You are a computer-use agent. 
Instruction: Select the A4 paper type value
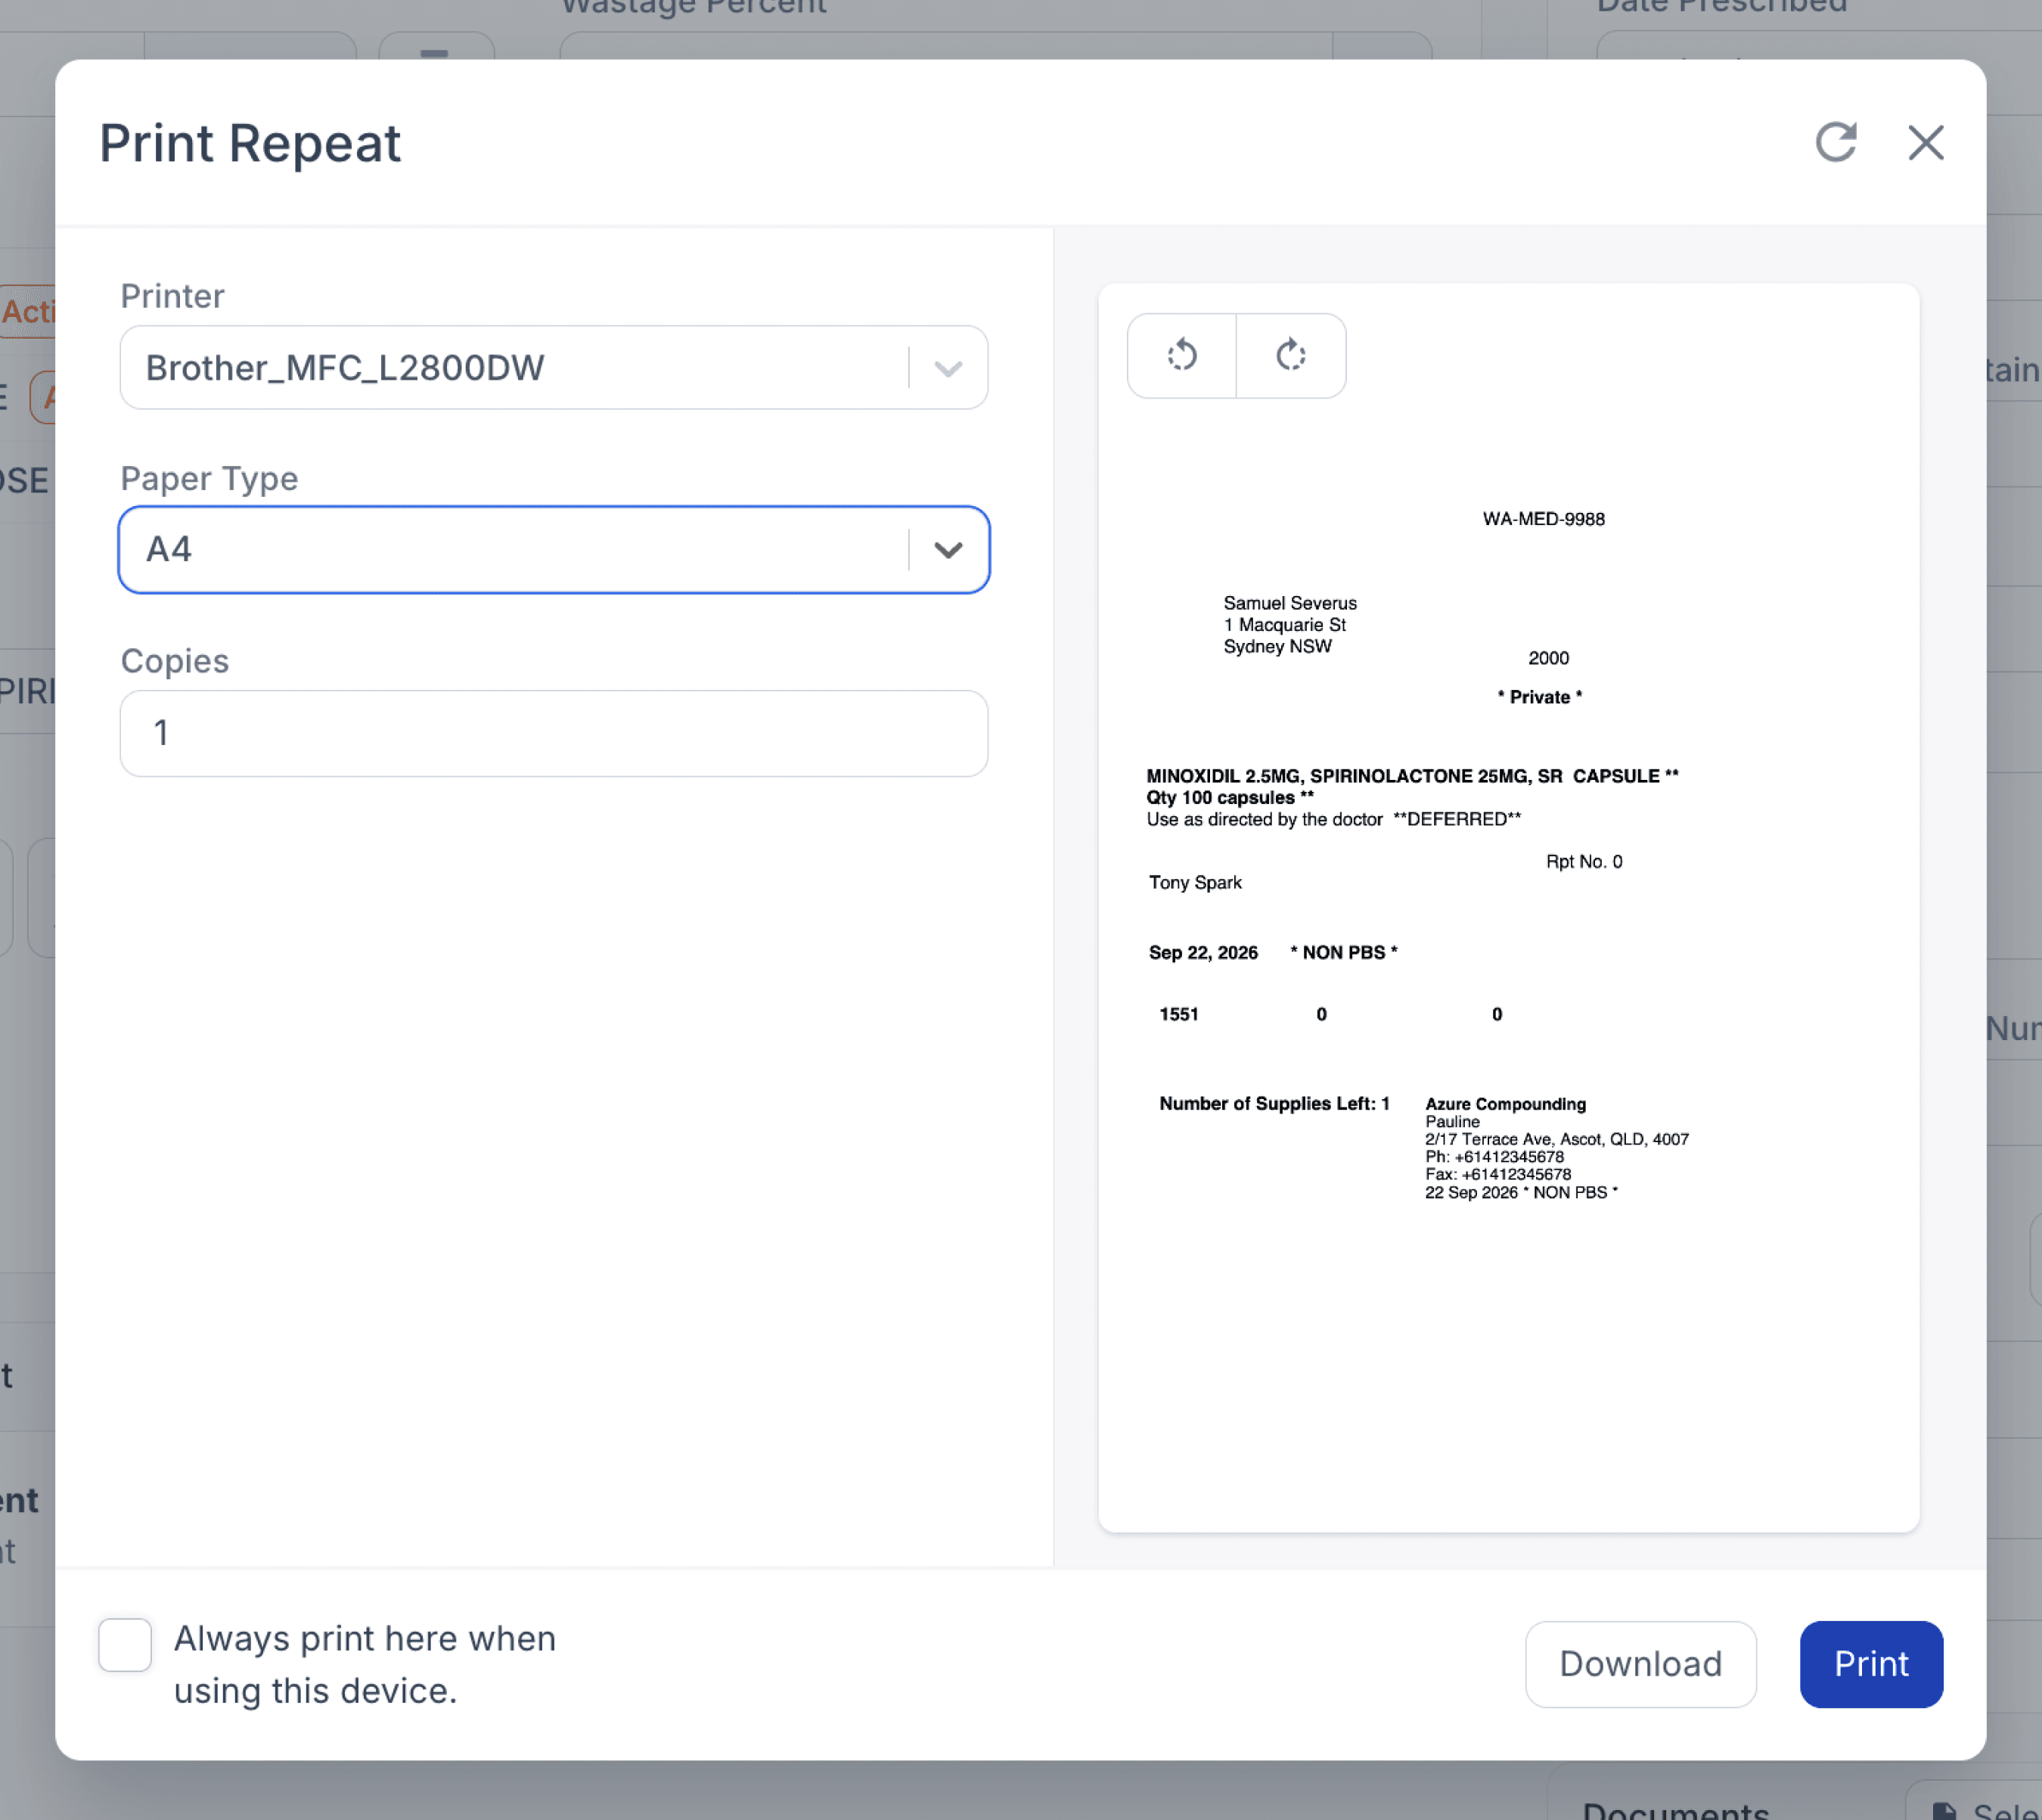tap(169, 549)
